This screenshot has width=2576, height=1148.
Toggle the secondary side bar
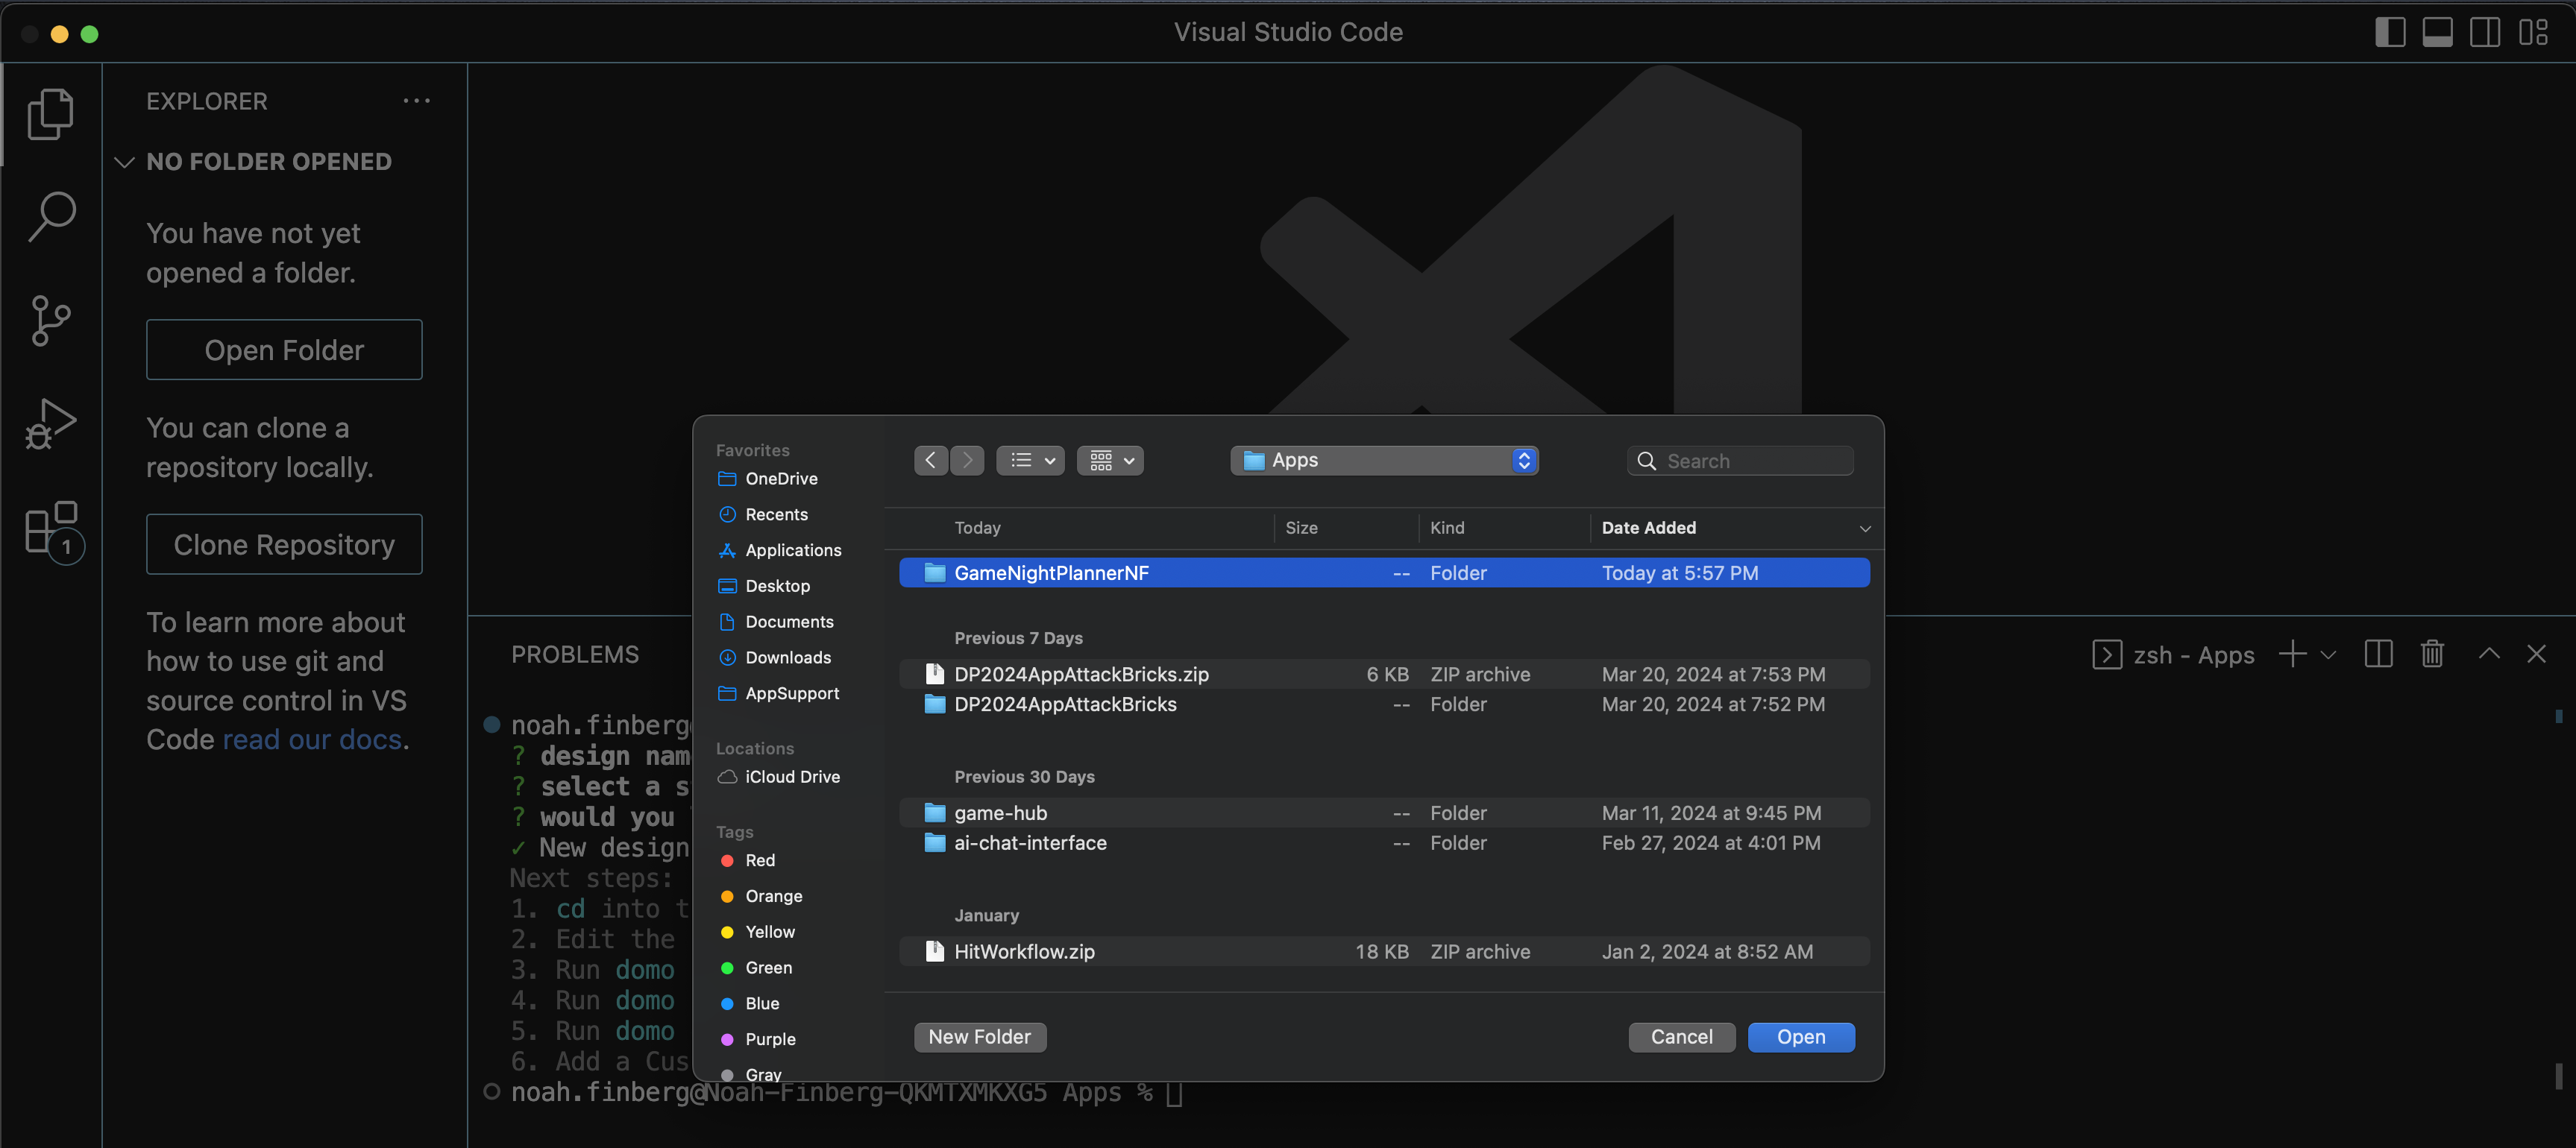click(x=2486, y=31)
